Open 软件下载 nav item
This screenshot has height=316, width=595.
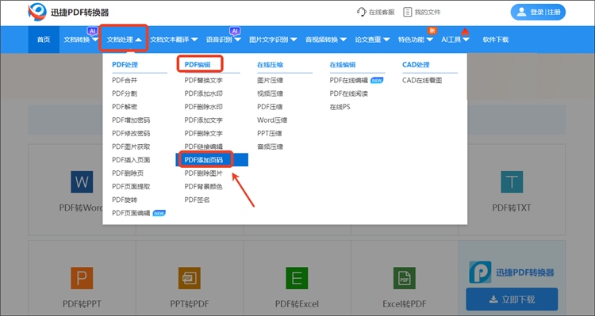tap(496, 40)
